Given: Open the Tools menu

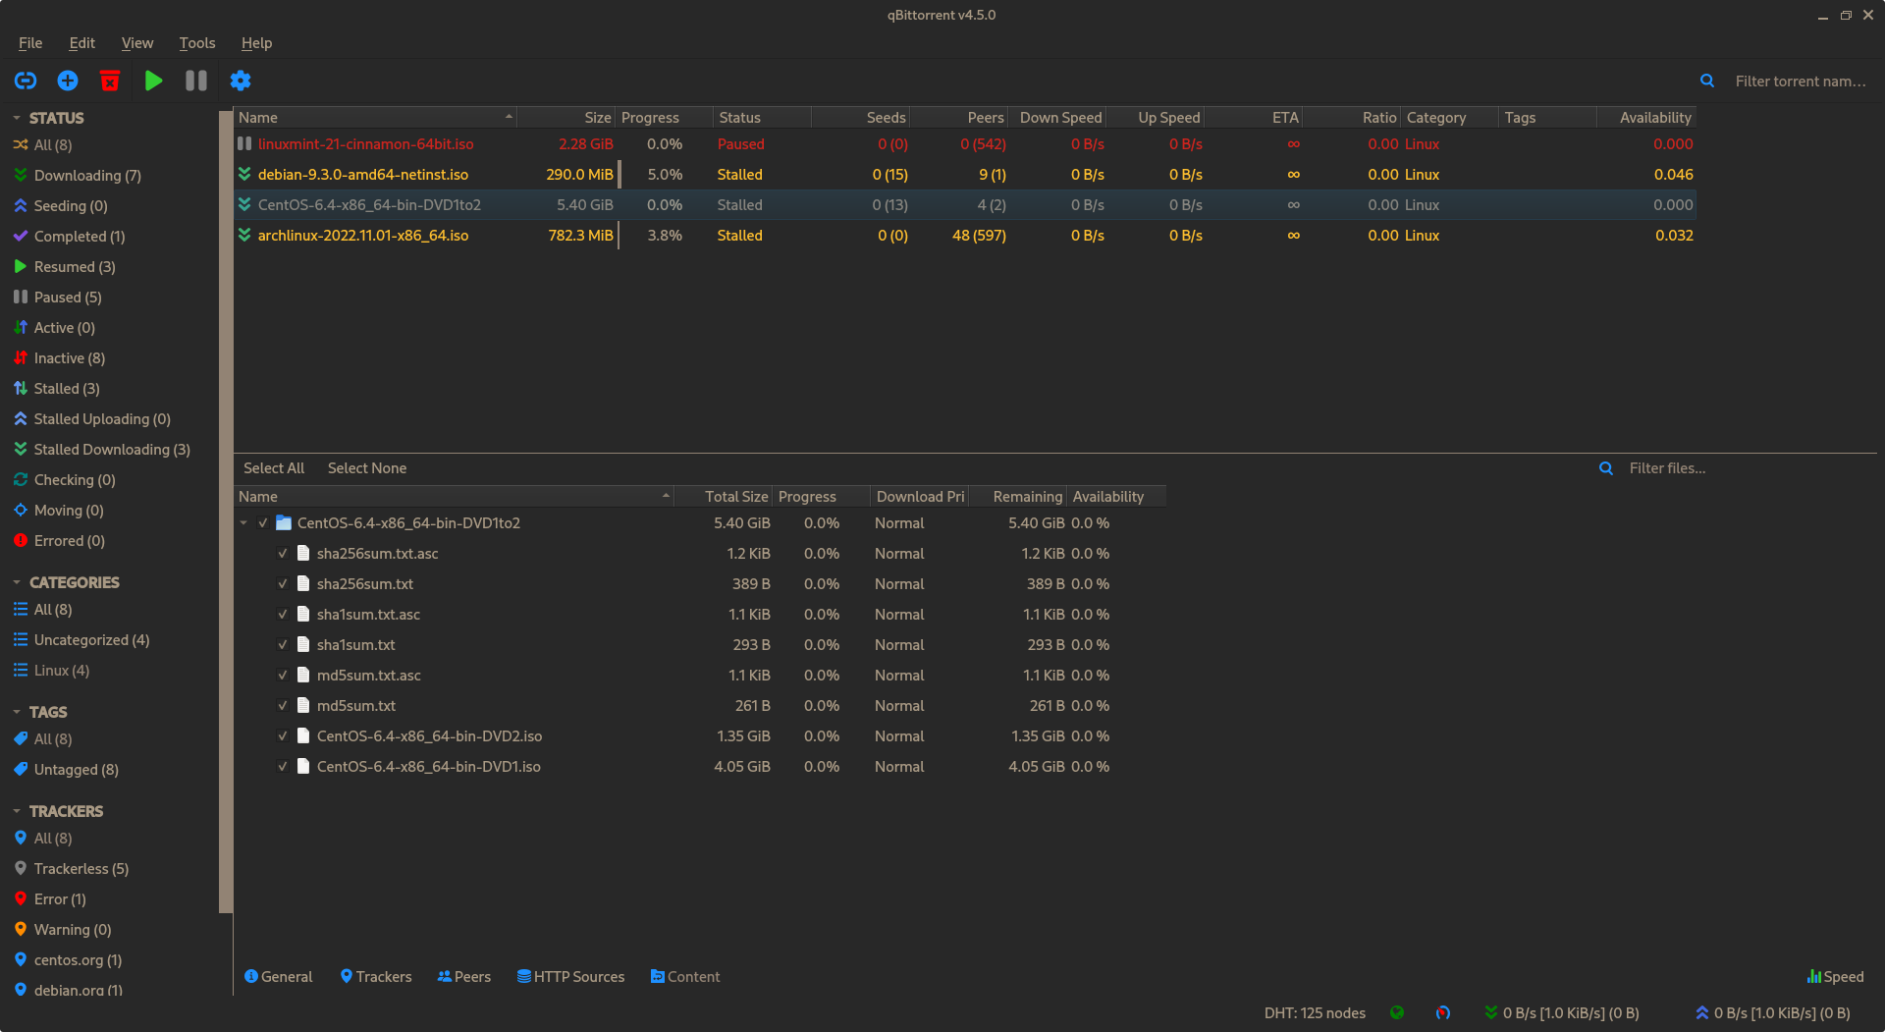Looking at the screenshot, I should [196, 42].
